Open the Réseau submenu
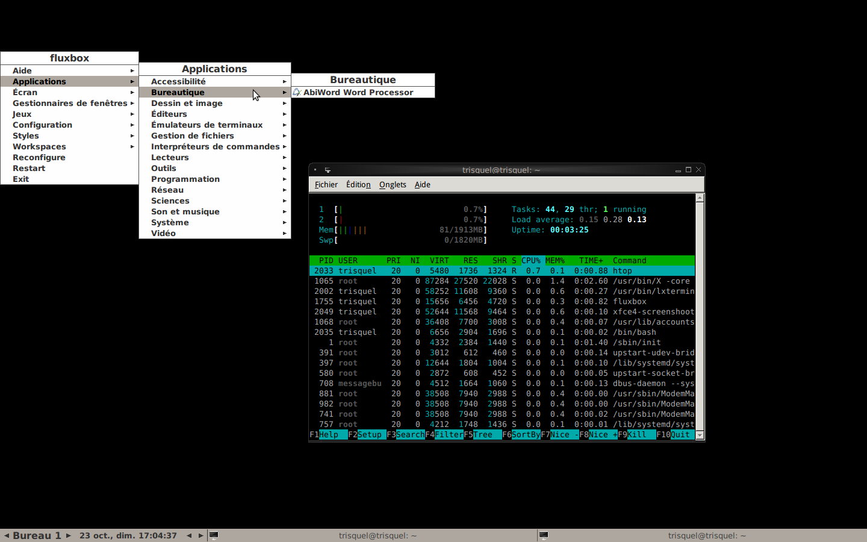Screen dimensions: 867x542 (x=215, y=190)
